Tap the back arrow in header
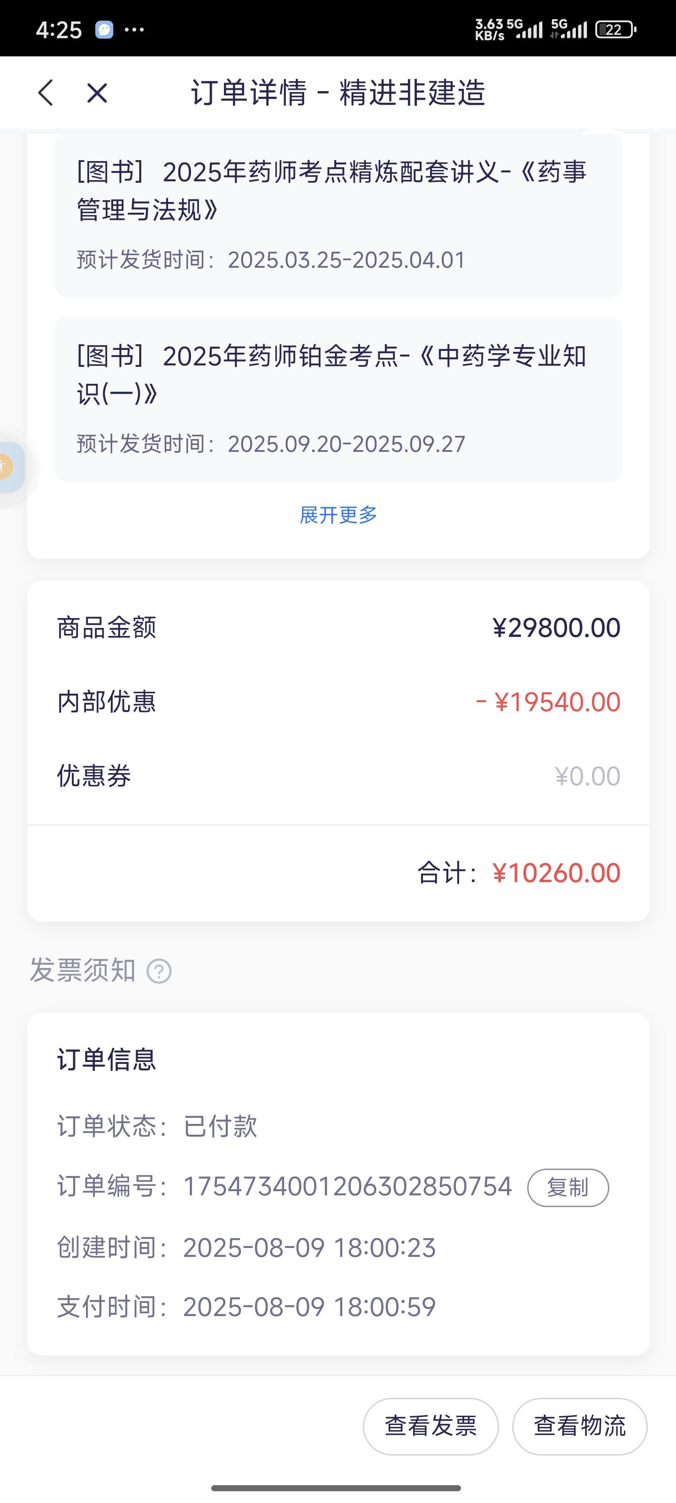676x1503 pixels. tap(46, 93)
